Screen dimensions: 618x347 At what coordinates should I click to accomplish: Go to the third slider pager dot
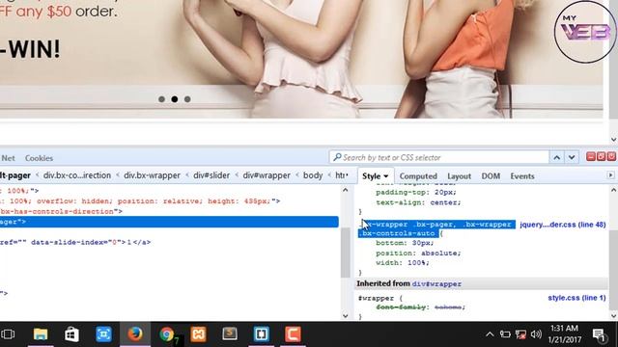point(187,99)
